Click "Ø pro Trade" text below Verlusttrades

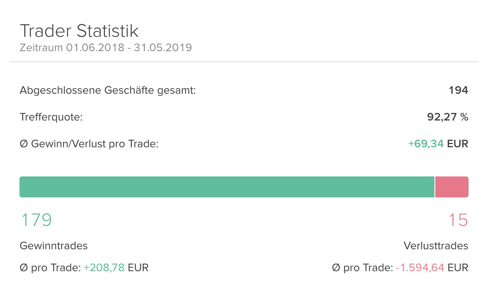click(362, 268)
